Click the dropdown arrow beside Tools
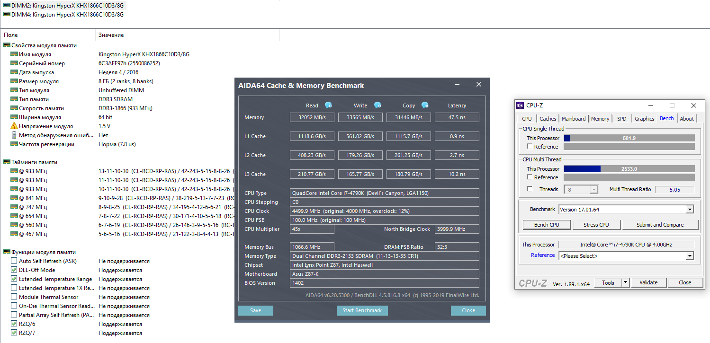 click(x=625, y=283)
